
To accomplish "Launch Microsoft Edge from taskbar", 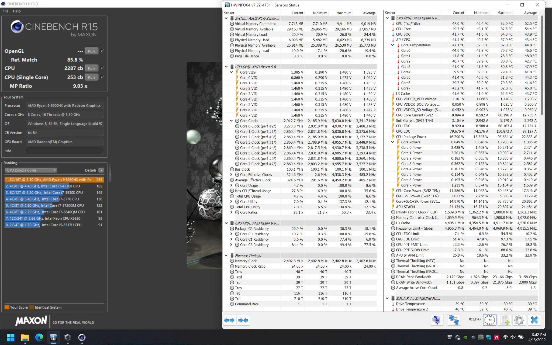I will click(39, 337).
